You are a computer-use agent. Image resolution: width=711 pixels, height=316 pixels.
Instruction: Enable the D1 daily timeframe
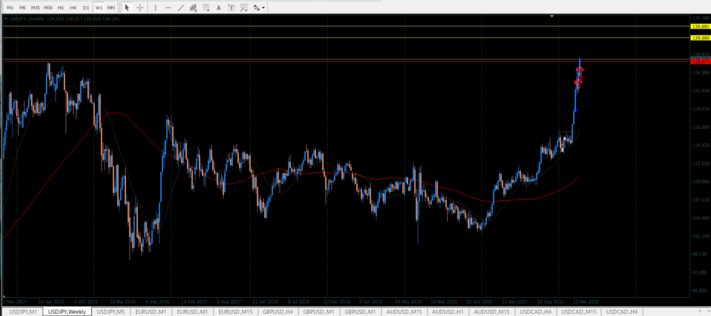click(x=85, y=7)
